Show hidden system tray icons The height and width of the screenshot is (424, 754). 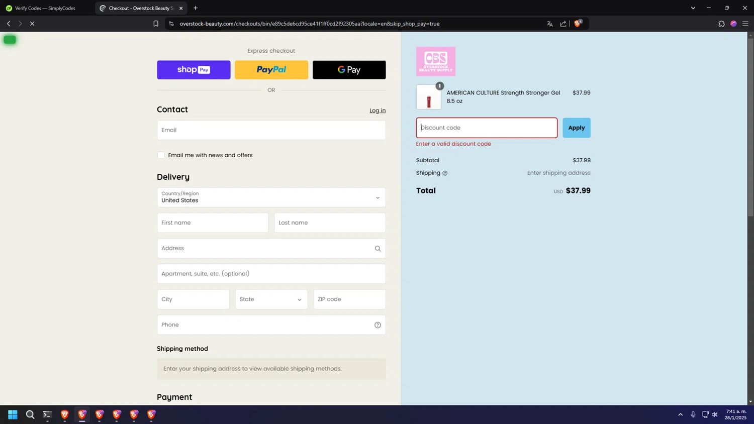(x=681, y=414)
